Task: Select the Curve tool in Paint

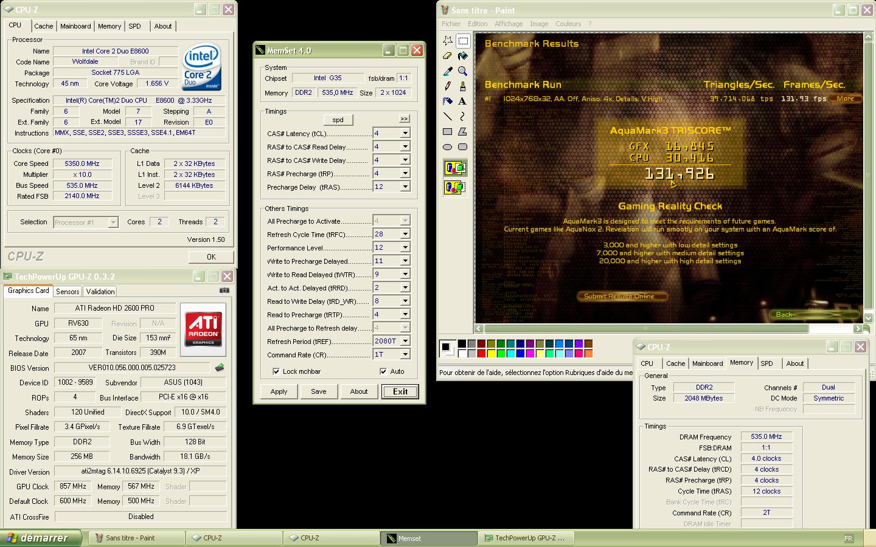Action: point(463,116)
